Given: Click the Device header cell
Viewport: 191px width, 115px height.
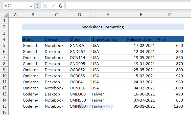Looking at the screenshot, I should (x=56, y=39).
